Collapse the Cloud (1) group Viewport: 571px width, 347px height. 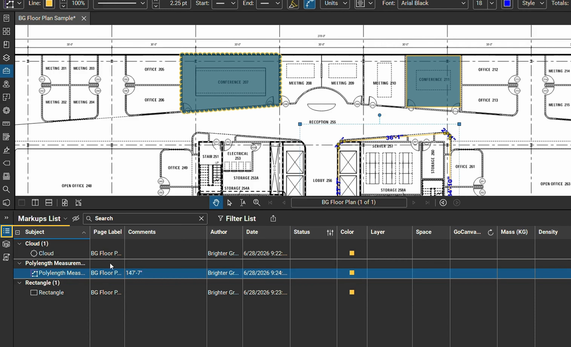coord(20,244)
